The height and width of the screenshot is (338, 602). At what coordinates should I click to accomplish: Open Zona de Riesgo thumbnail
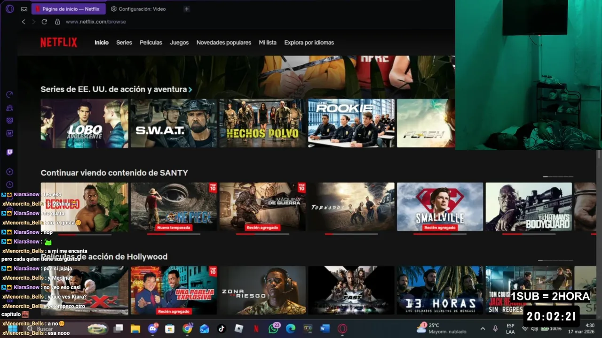pos(262,290)
